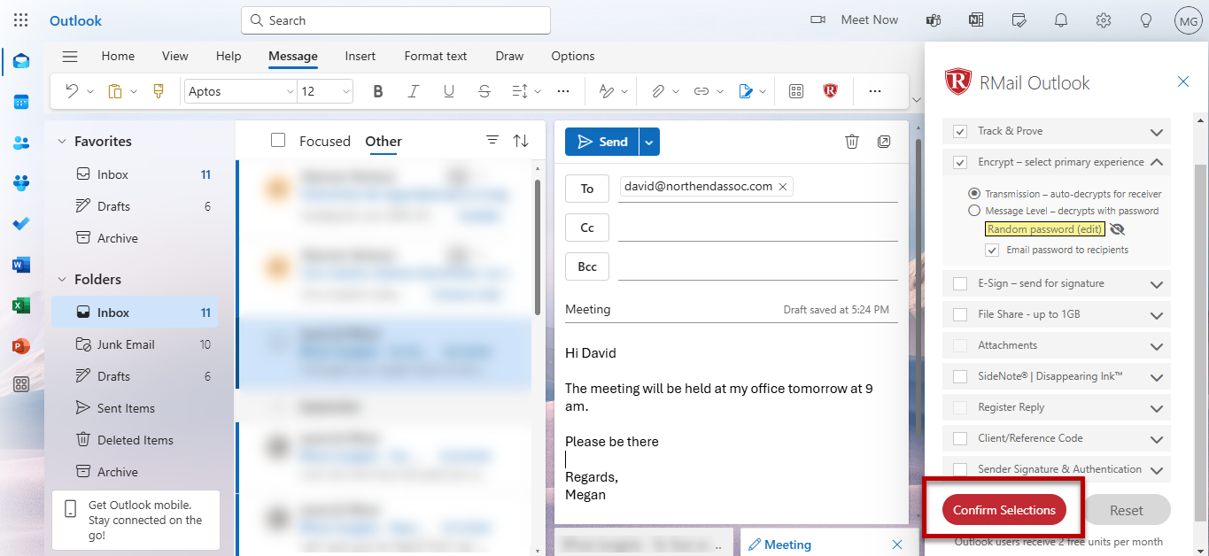The height and width of the screenshot is (556, 1209).
Task: Open the font size dropdown
Action: [345, 91]
